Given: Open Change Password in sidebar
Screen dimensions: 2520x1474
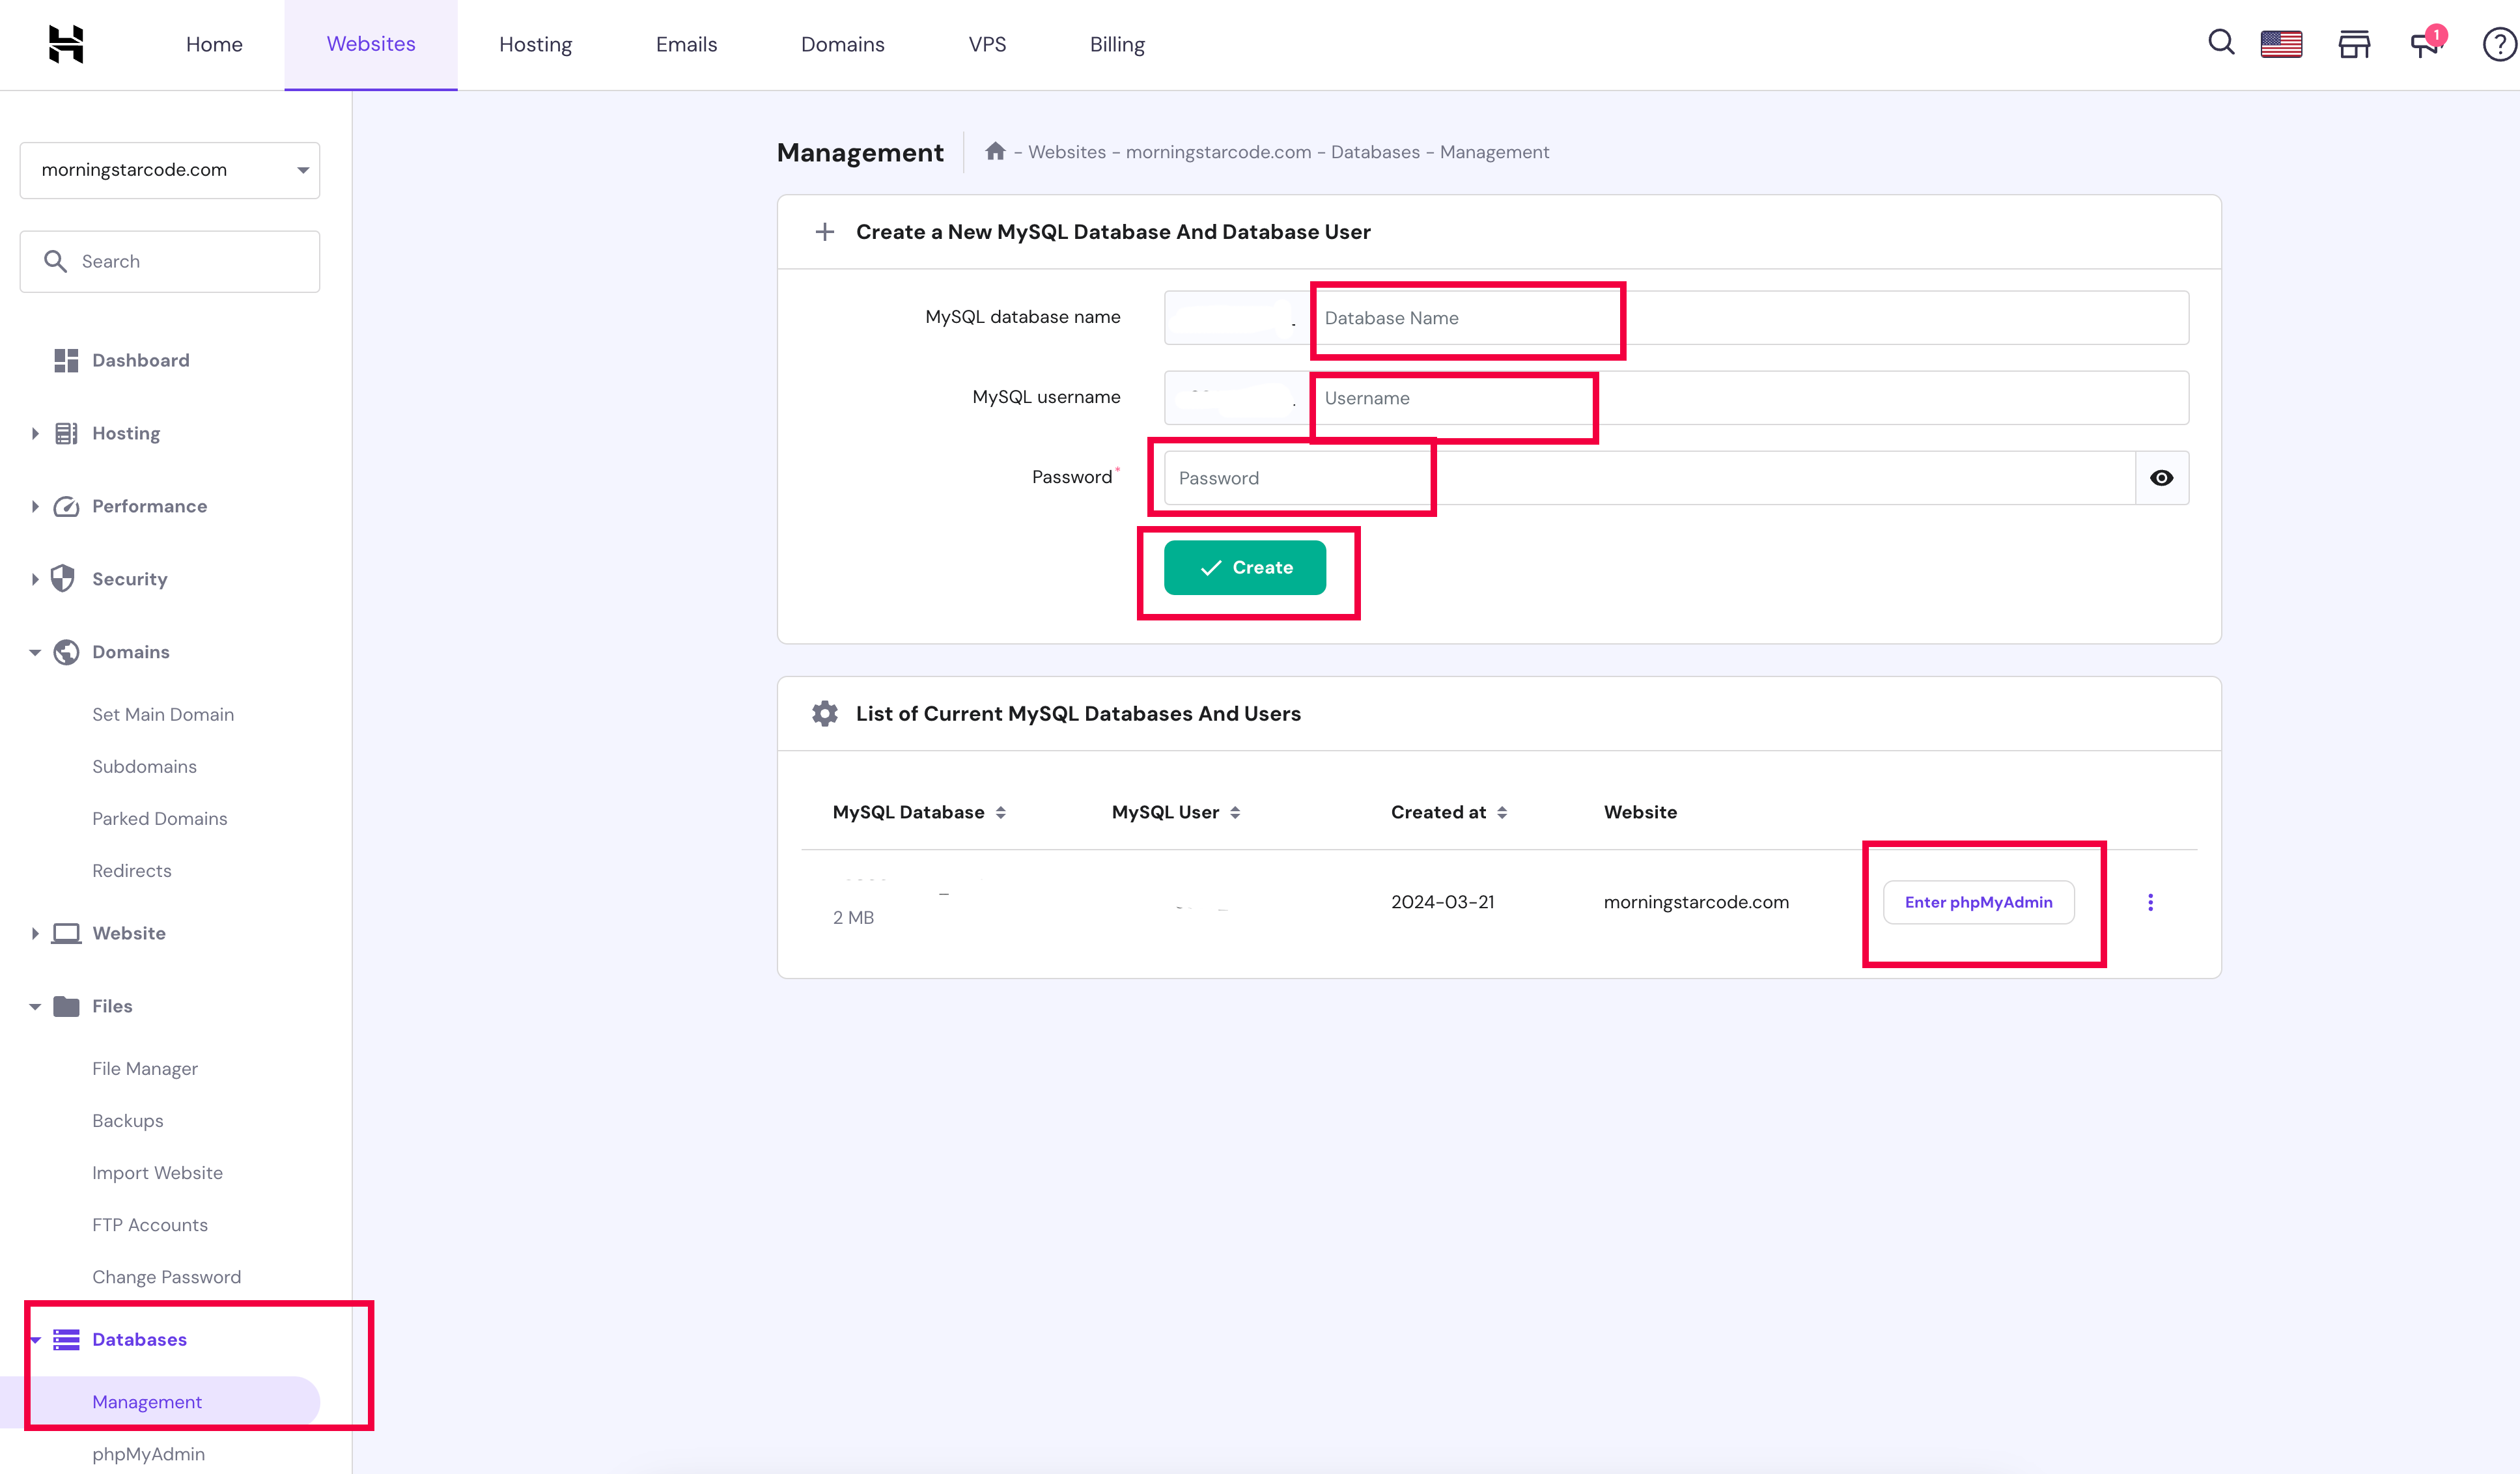Looking at the screenshot, I should tap(167, 1276).
